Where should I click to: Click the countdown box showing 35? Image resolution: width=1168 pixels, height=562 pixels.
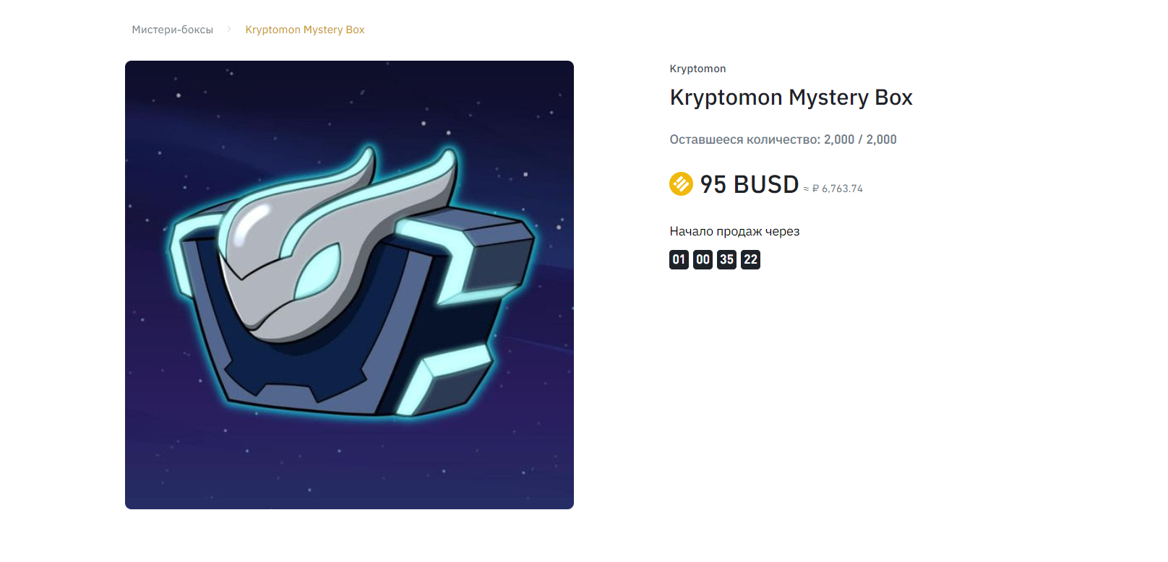[726, 259]
